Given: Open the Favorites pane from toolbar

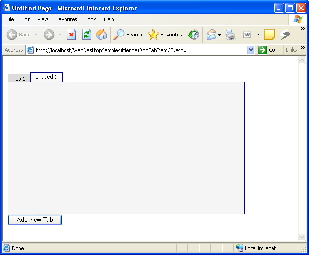Looking at the screenshot, I should (x=165, y=35).
